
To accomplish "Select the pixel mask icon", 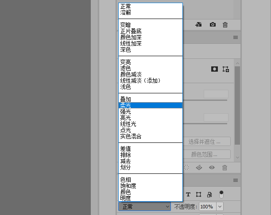I will coord(214,69).
